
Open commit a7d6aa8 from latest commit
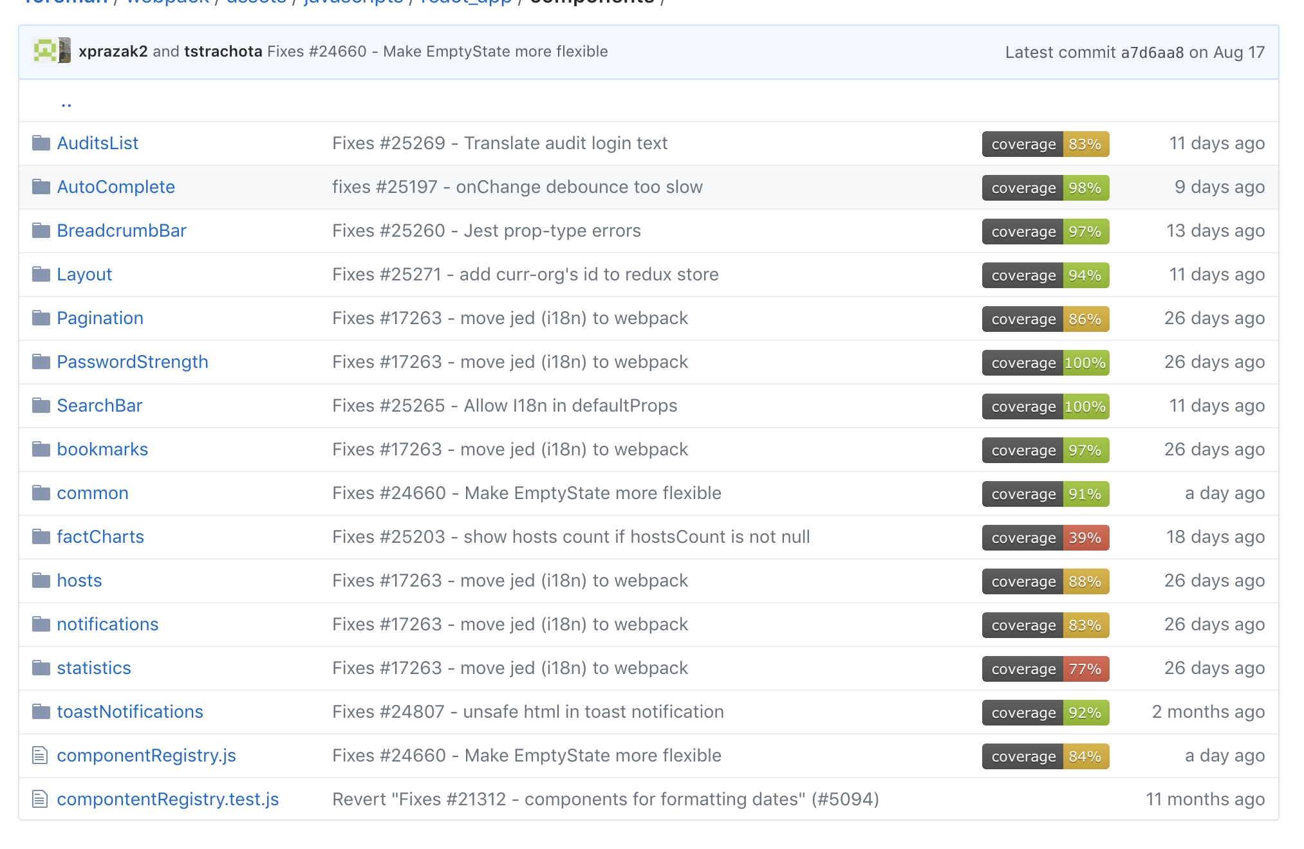[x=1152, y=52]
